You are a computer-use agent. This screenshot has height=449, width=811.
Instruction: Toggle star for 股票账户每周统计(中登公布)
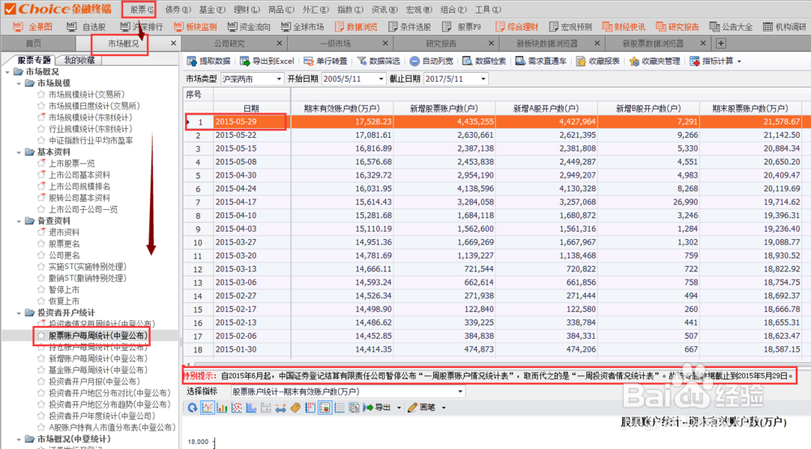tap(41, 336)
